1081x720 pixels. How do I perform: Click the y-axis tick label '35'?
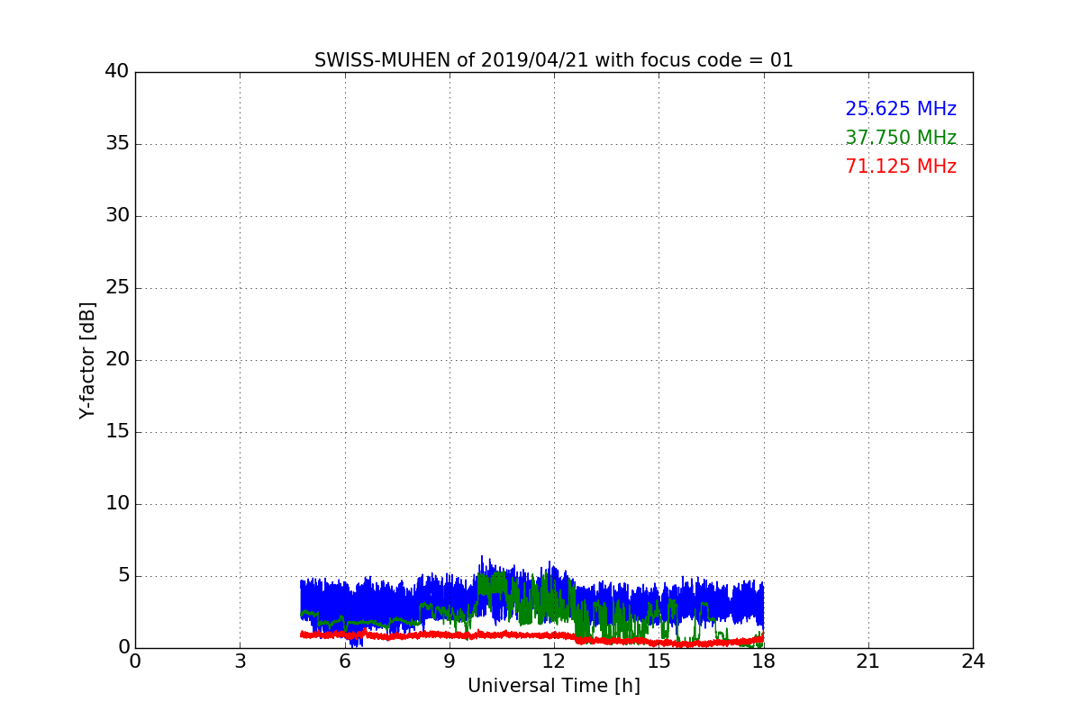[117, 143]
